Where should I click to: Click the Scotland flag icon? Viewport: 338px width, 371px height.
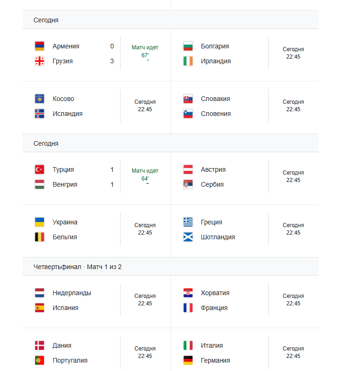pyautogui.click(x=188, y=237)
